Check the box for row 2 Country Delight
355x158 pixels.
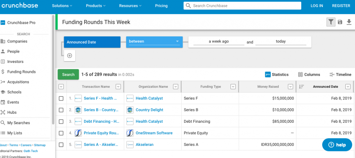tap(61, 110)
